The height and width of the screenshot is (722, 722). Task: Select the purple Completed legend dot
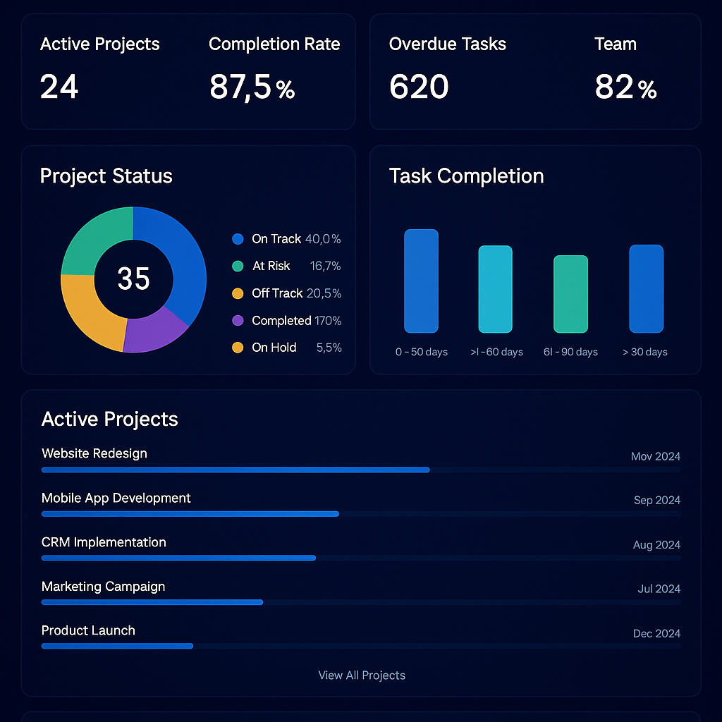click(238, 321)
